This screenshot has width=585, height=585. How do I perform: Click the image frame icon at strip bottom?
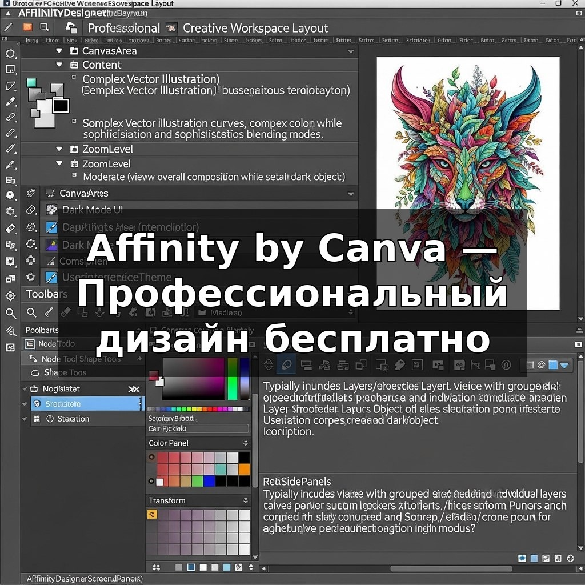tap(10, 348)
